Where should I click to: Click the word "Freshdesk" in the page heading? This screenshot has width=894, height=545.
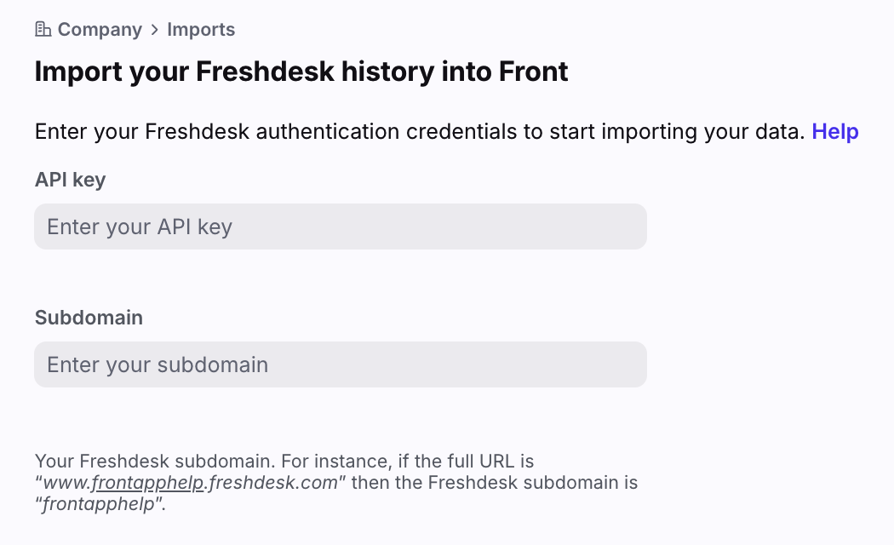point(265,72)
